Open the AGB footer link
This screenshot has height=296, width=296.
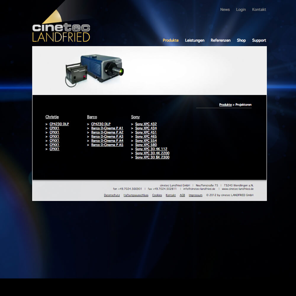pos(182,195)
